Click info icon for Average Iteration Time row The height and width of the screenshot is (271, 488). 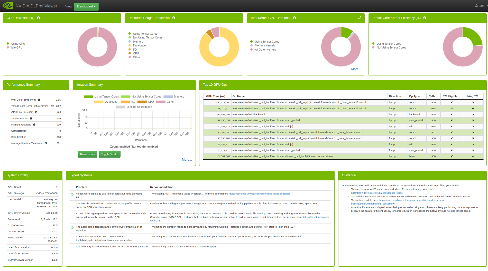pyautogui.click(x=46, y=143)
